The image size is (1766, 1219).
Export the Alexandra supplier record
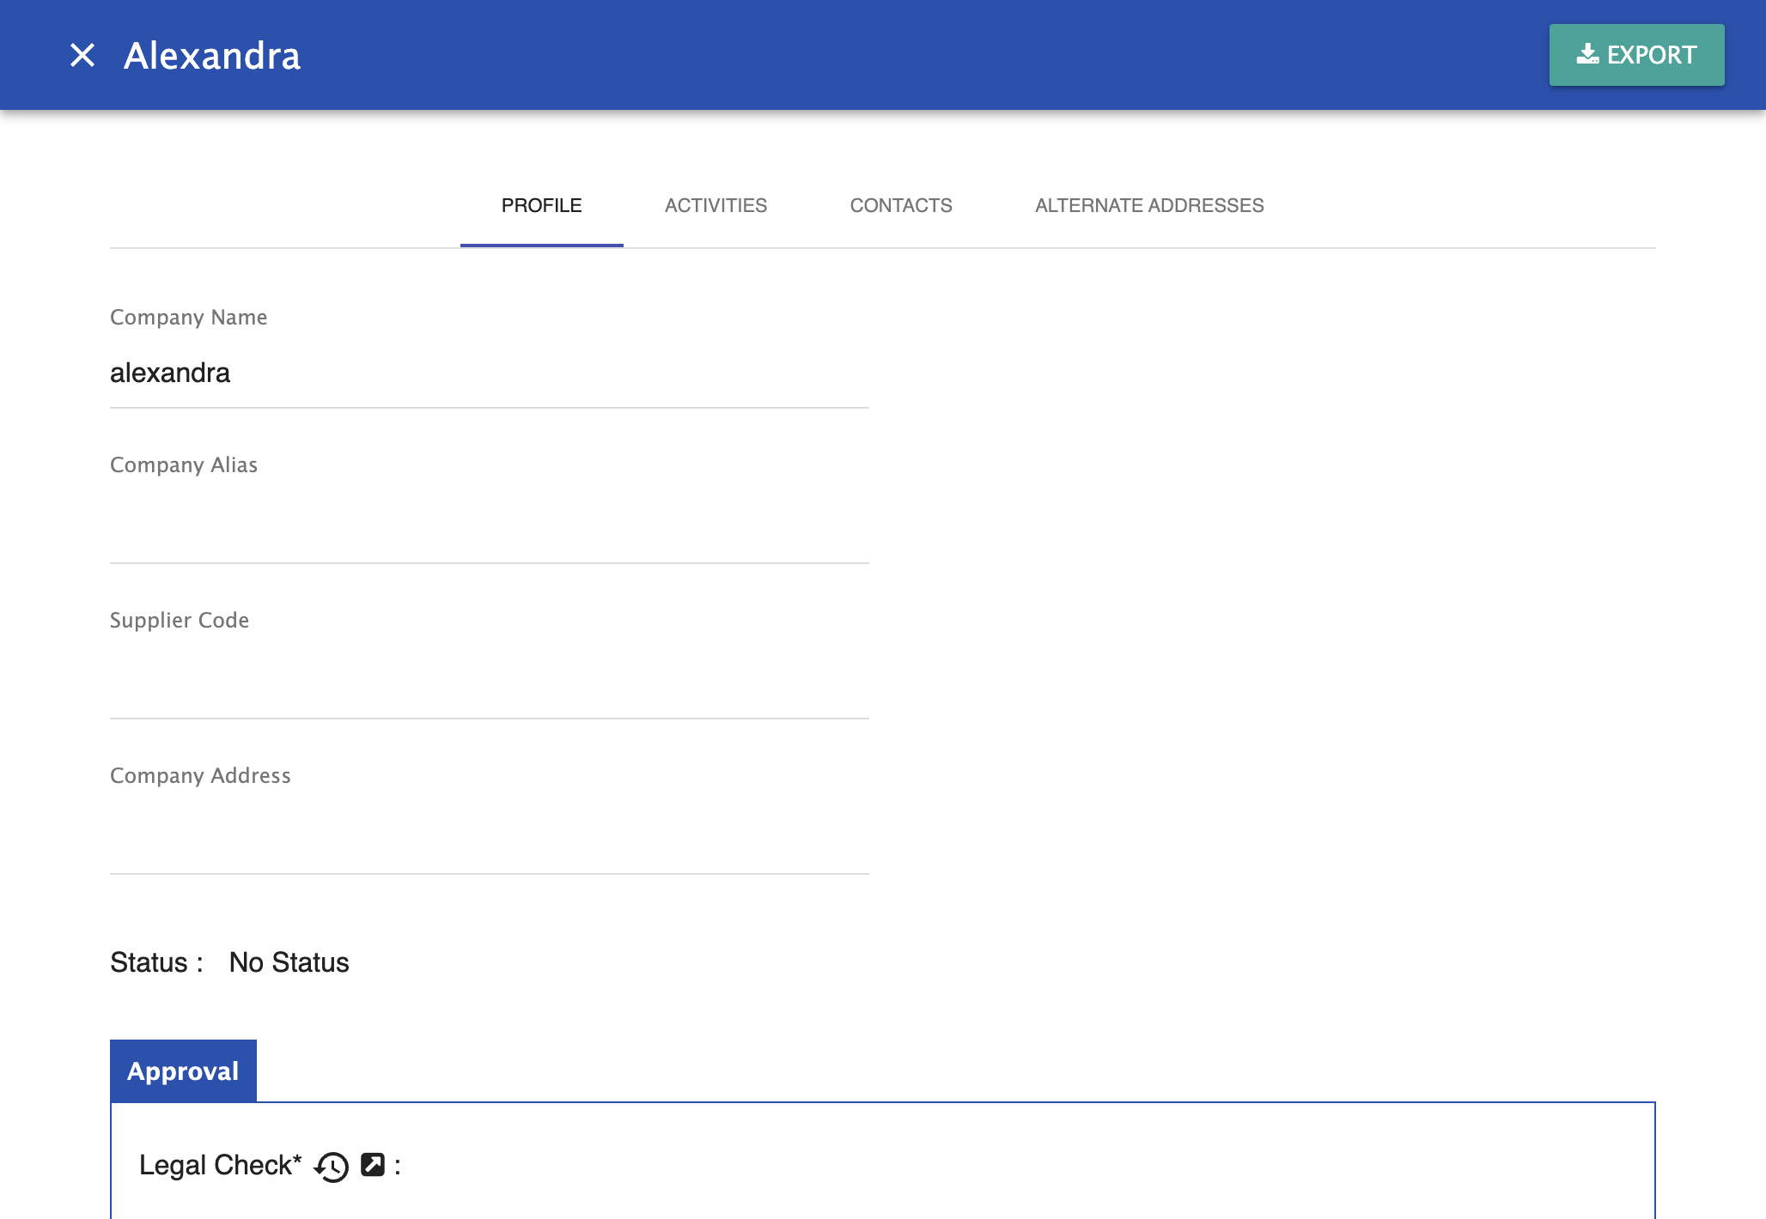pyautogui.click(x=1636, y=55)
